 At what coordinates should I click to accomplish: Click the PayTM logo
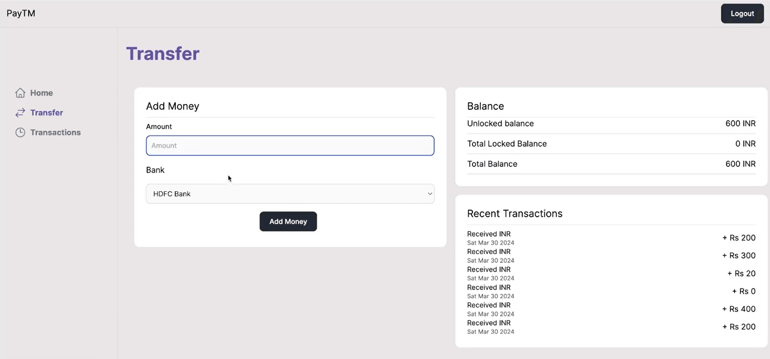(x=20, y=13)
